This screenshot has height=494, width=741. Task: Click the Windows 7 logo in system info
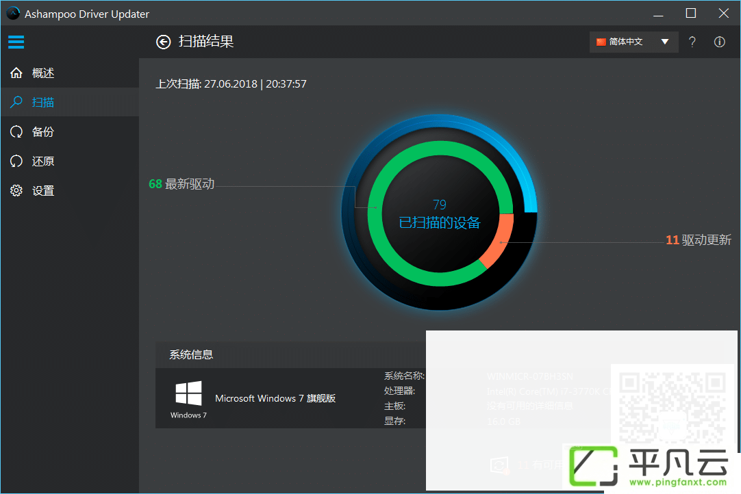(x=188, y=393)
